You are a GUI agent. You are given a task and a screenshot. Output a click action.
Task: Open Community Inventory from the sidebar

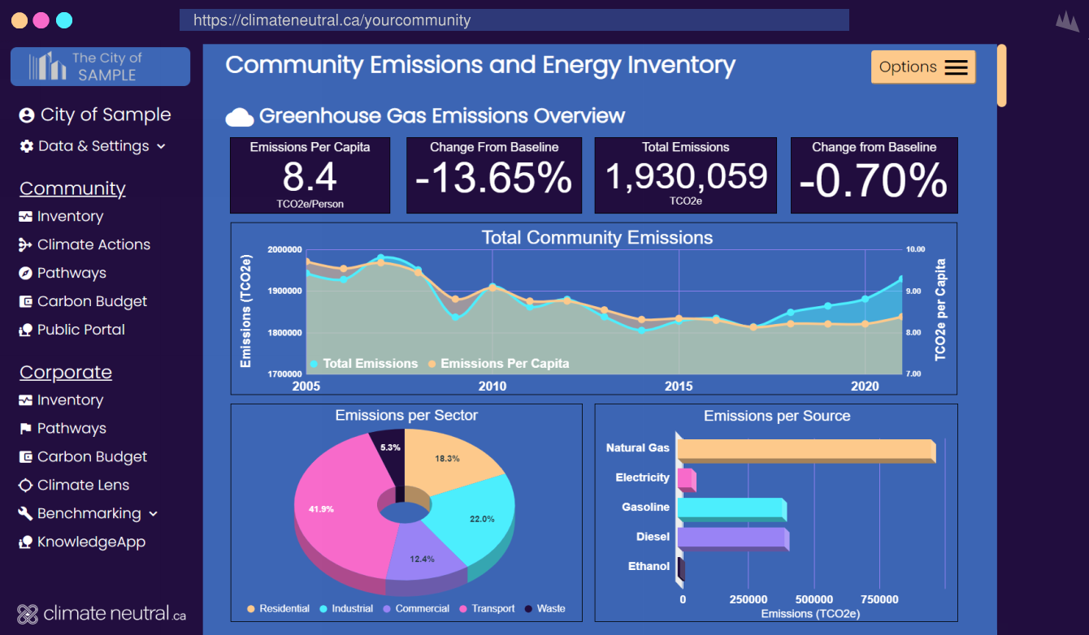click(70, 216)
